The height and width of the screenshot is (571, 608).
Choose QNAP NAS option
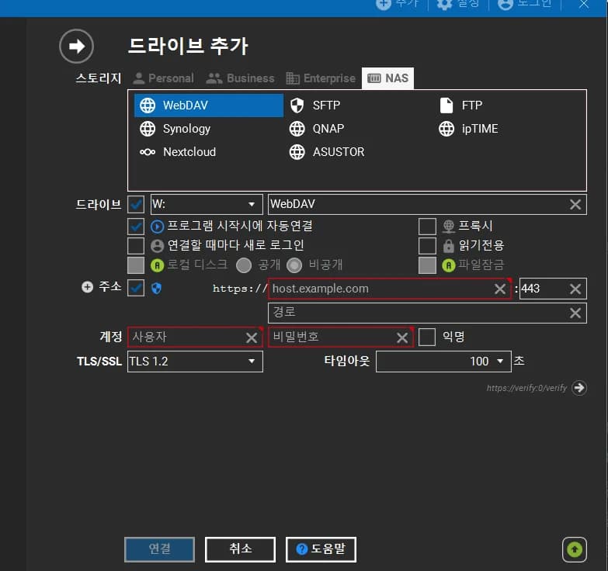(x=317, y=129)
